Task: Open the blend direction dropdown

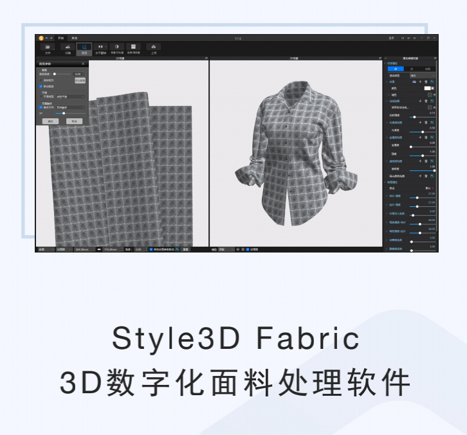Action: coord(71,107)
